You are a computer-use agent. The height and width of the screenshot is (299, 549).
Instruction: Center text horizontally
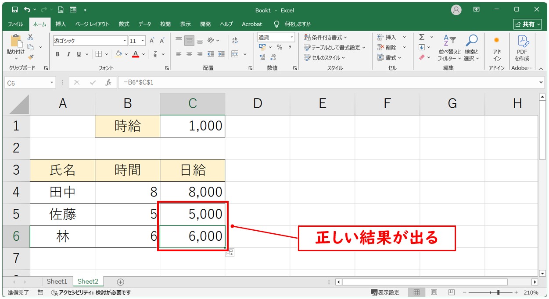pos(189,54)
